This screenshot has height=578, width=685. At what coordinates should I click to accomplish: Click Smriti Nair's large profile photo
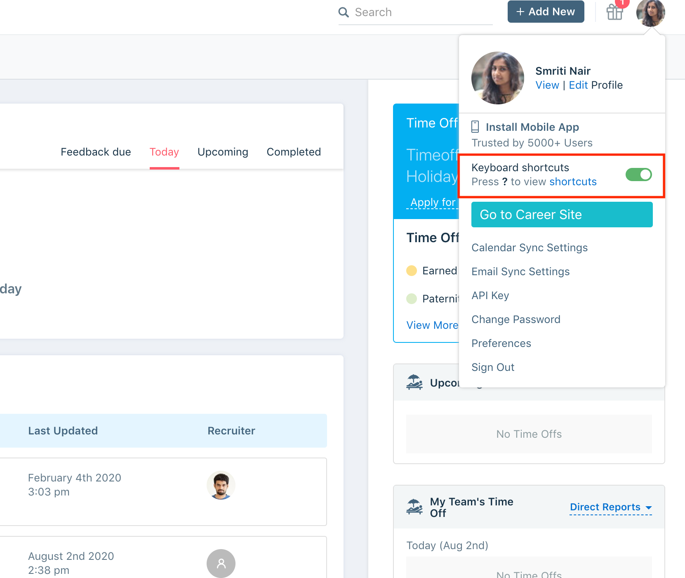pos(498,78)
